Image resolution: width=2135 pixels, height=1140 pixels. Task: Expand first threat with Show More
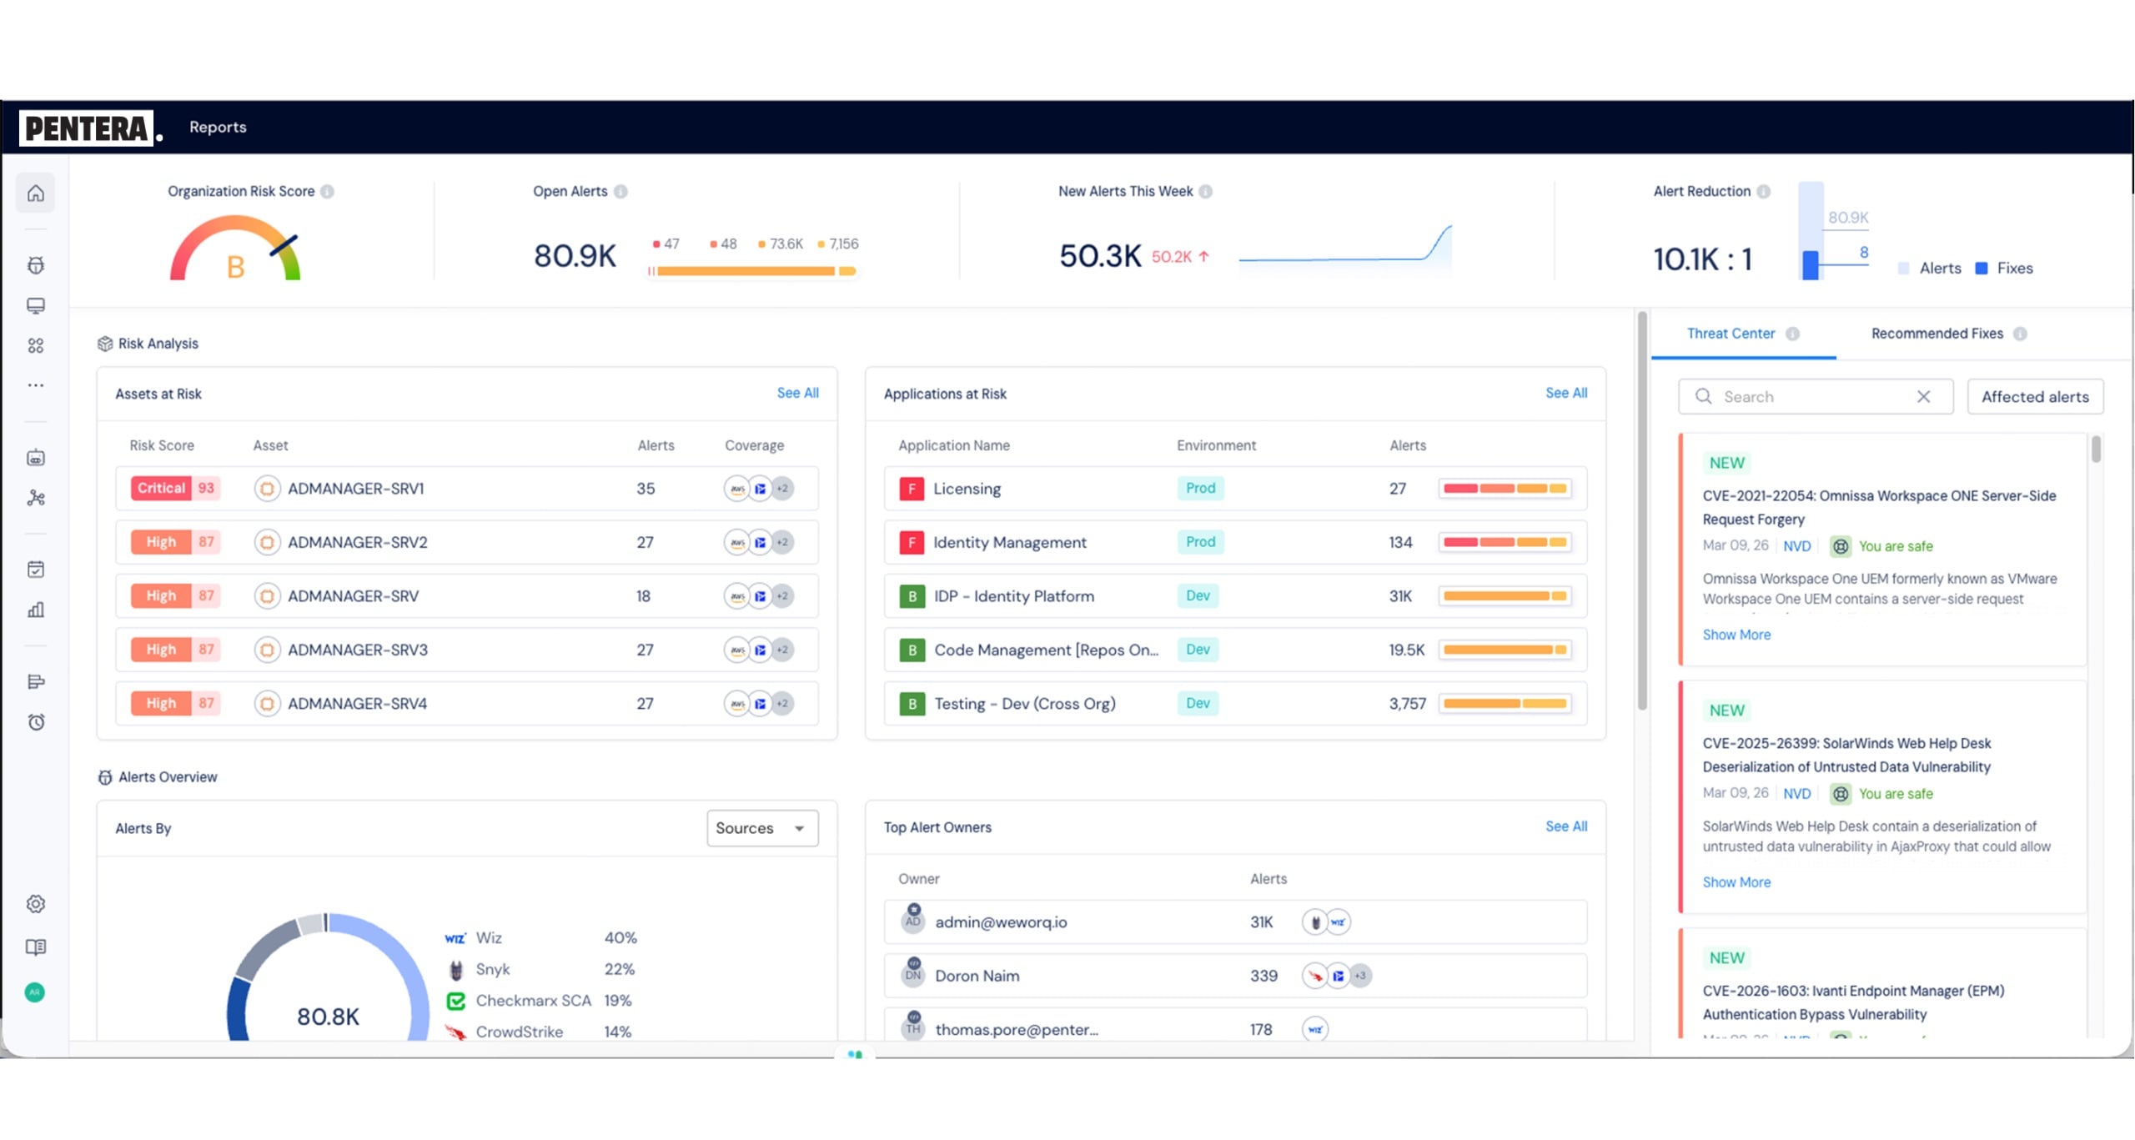point(1736,635)
